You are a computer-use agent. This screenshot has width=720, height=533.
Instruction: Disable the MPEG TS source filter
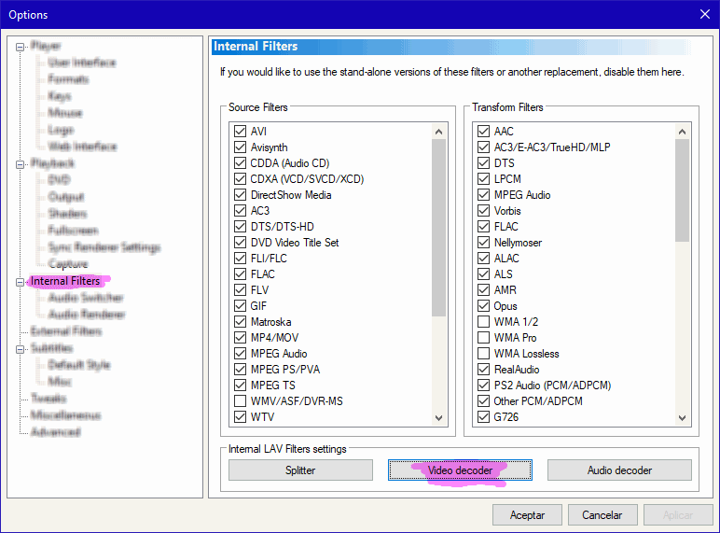240,385
